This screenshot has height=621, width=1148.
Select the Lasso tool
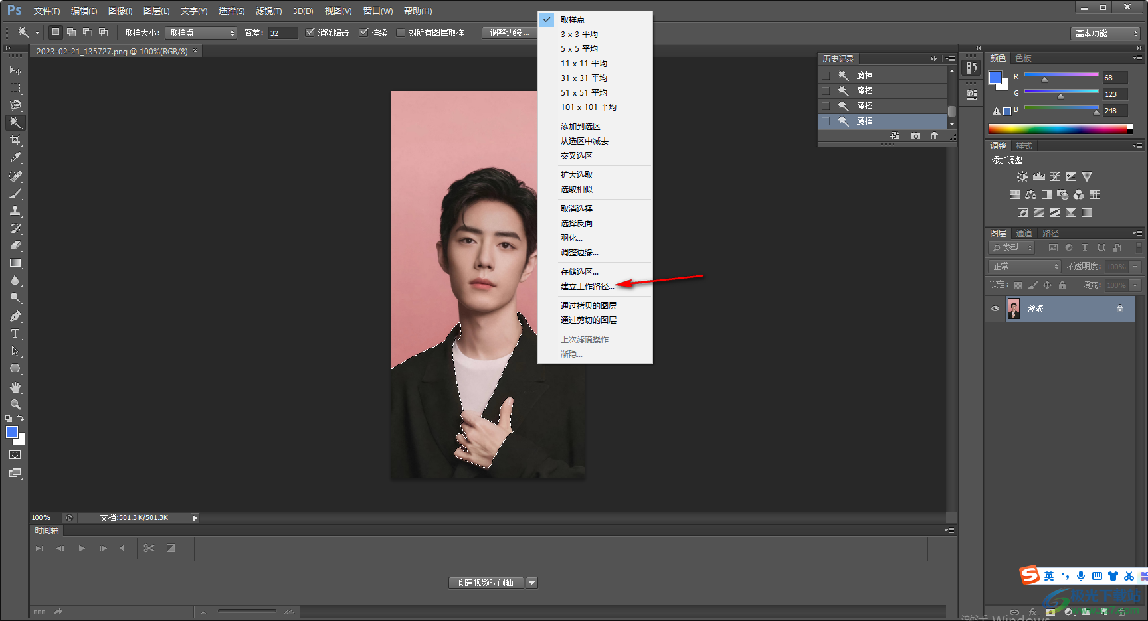(x=15, y=105)
